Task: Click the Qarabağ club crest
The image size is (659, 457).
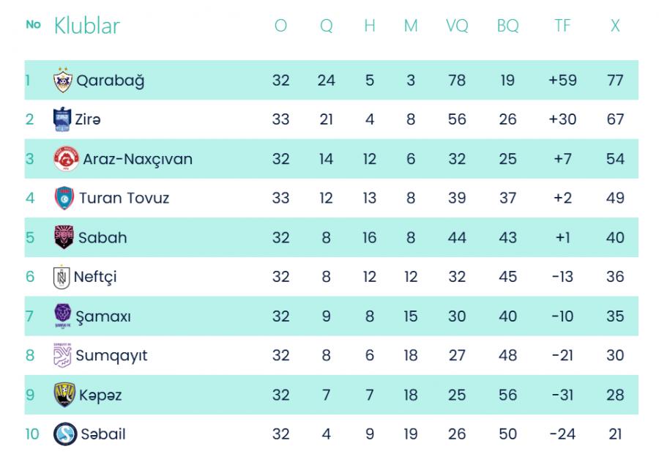Action: point(63,80)
